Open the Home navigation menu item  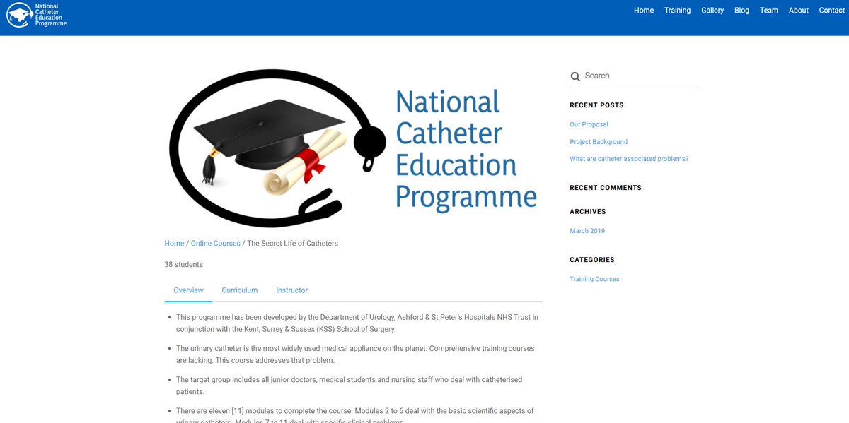coord(644,11)
